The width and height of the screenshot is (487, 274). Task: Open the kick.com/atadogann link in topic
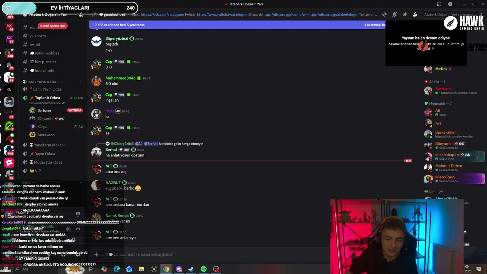point(162,14)
